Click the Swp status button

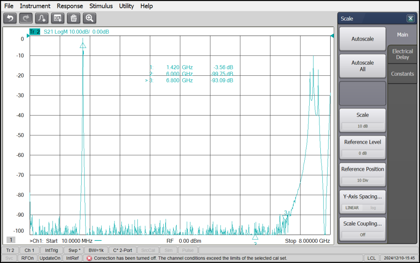74,250
